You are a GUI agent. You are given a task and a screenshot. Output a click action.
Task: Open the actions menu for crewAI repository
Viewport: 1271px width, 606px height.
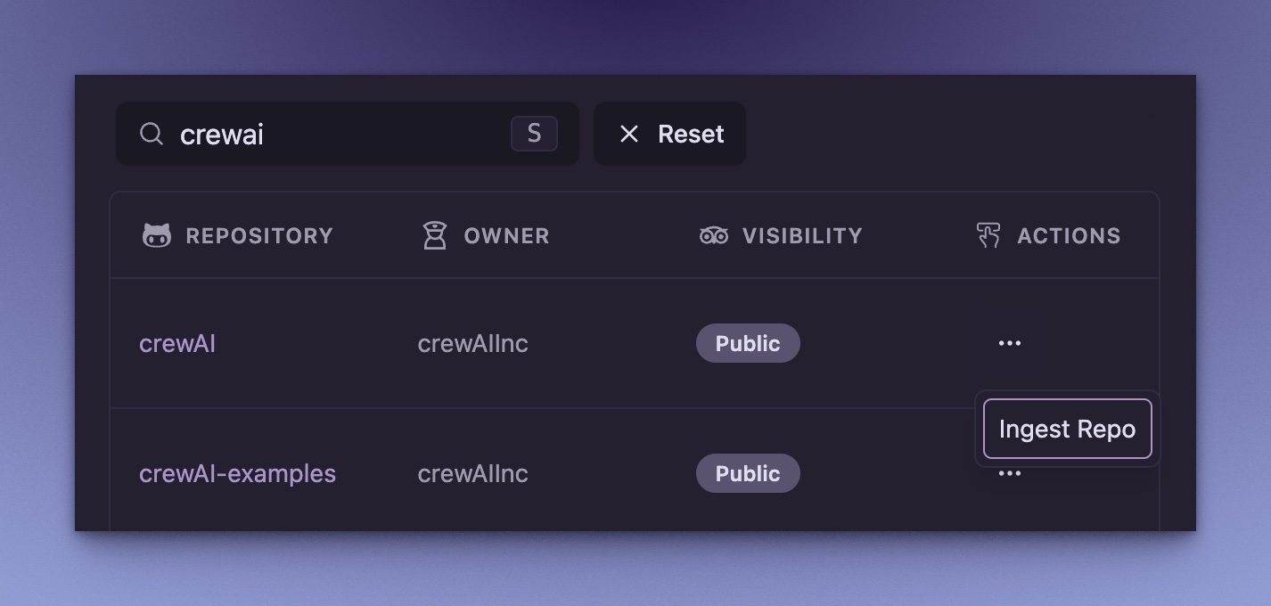[x=1009, y=342]
